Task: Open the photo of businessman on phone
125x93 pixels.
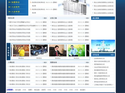Action: (58, 50)
